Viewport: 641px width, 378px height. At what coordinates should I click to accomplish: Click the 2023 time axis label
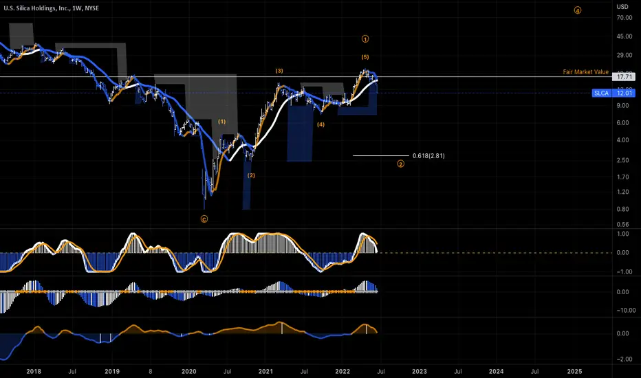coord(420,371)
